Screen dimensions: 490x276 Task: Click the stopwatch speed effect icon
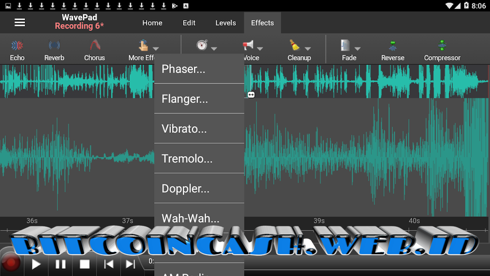[202, 45]
